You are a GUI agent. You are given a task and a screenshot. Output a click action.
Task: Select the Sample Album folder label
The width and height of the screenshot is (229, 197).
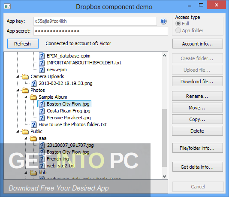pos(53,97)
